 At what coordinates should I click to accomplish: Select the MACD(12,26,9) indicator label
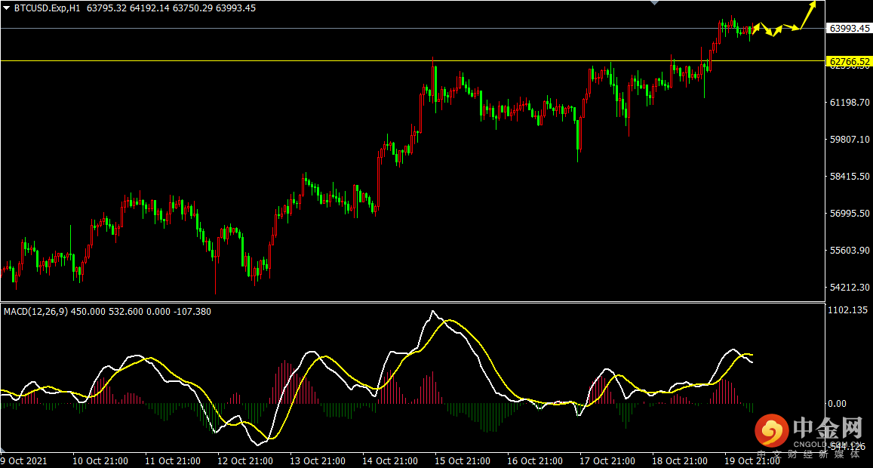click(36, 312)
